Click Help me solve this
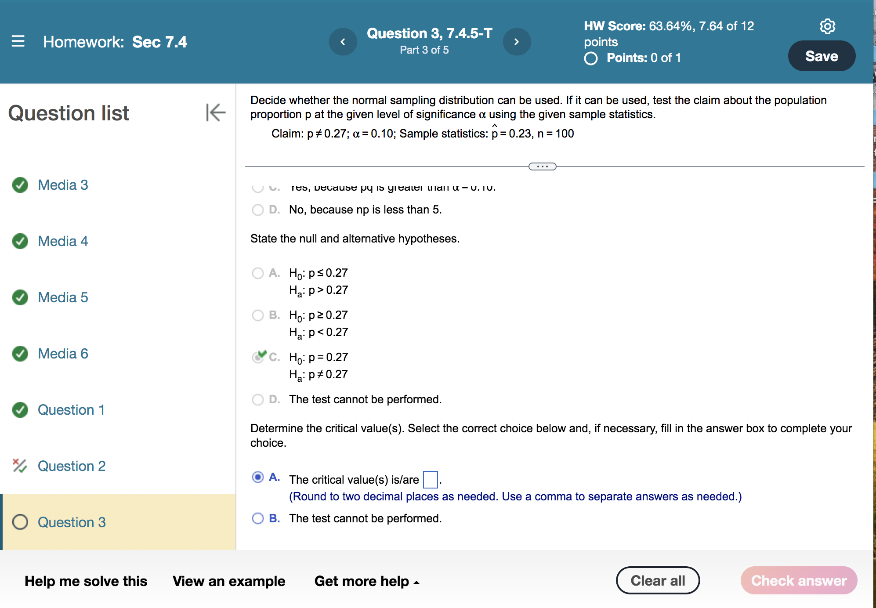The width and height of the screenshot is (876, 608). [86, 581]
